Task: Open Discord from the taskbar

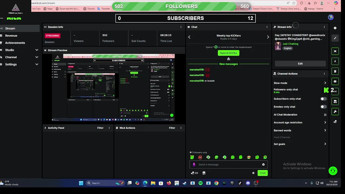Action: coord(248,183)
